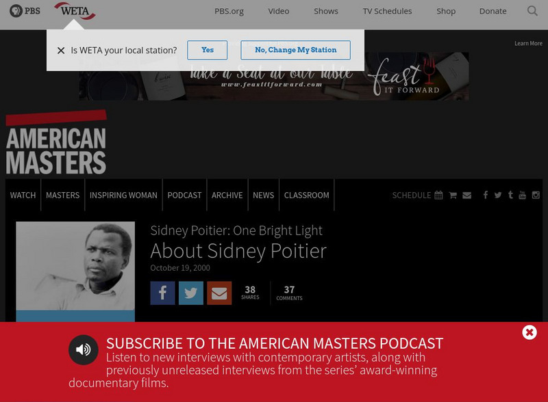The image size is (548, 402).
Task: Click Learn More beside the ad
Action: [x=528, y=43]
